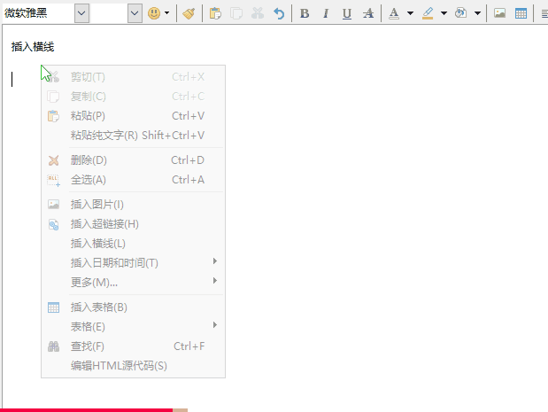Expand 更多(M)... submenu
548x412 pixels.
point(133,283)
